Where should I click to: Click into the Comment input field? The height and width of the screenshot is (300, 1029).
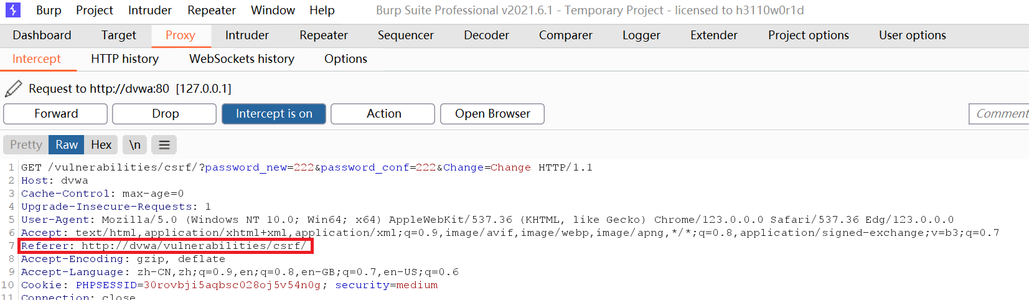(x=1000, y=114)
